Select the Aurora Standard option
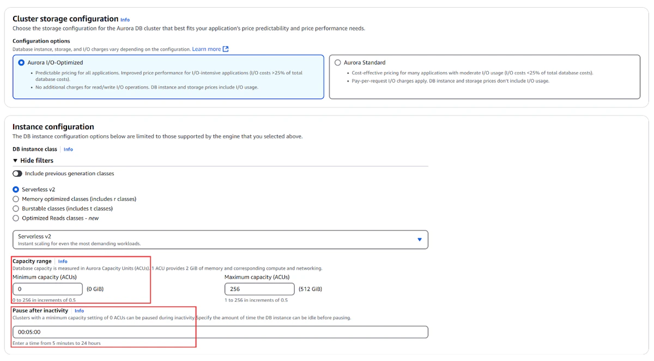654x361 pixels. coord(338,63)
